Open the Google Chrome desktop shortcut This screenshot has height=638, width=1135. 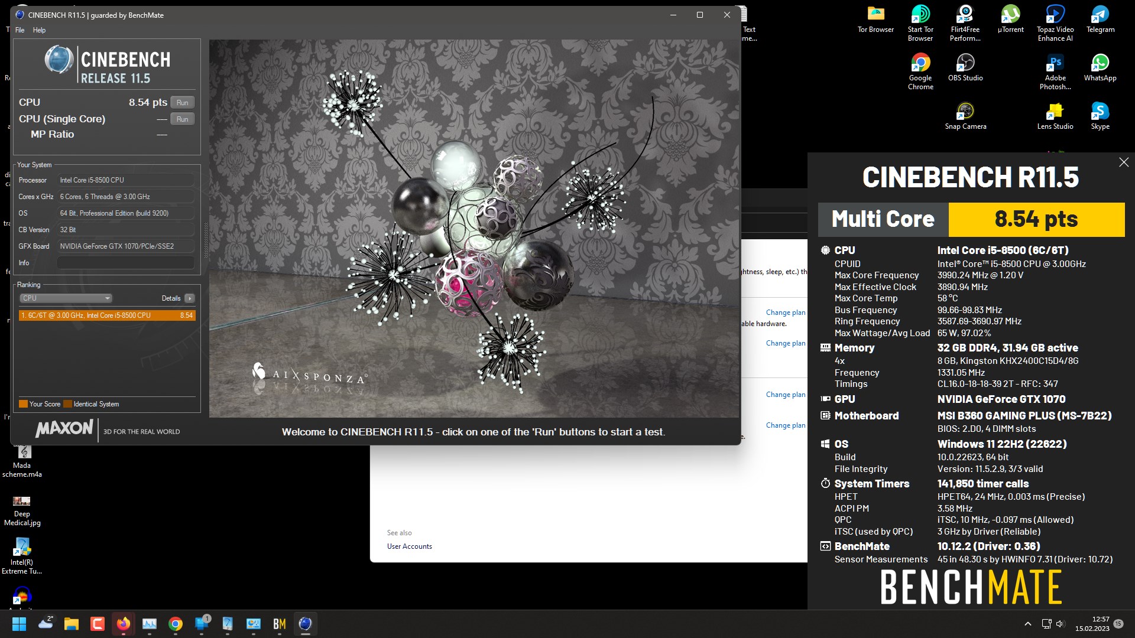tap(920, 72)
